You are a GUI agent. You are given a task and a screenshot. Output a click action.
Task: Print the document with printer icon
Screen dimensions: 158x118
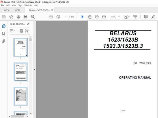[26, 17]
